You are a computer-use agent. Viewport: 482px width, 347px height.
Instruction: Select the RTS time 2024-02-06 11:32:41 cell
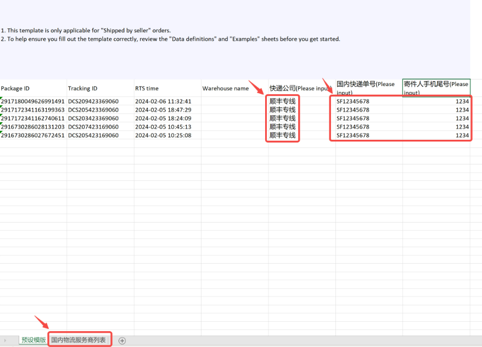point(167,101)
